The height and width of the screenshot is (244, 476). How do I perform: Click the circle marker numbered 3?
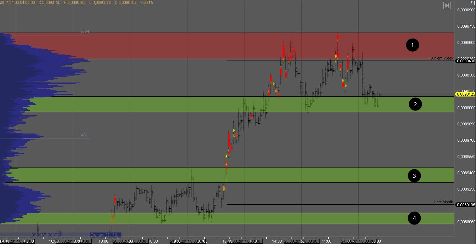[x=414, y=176]
